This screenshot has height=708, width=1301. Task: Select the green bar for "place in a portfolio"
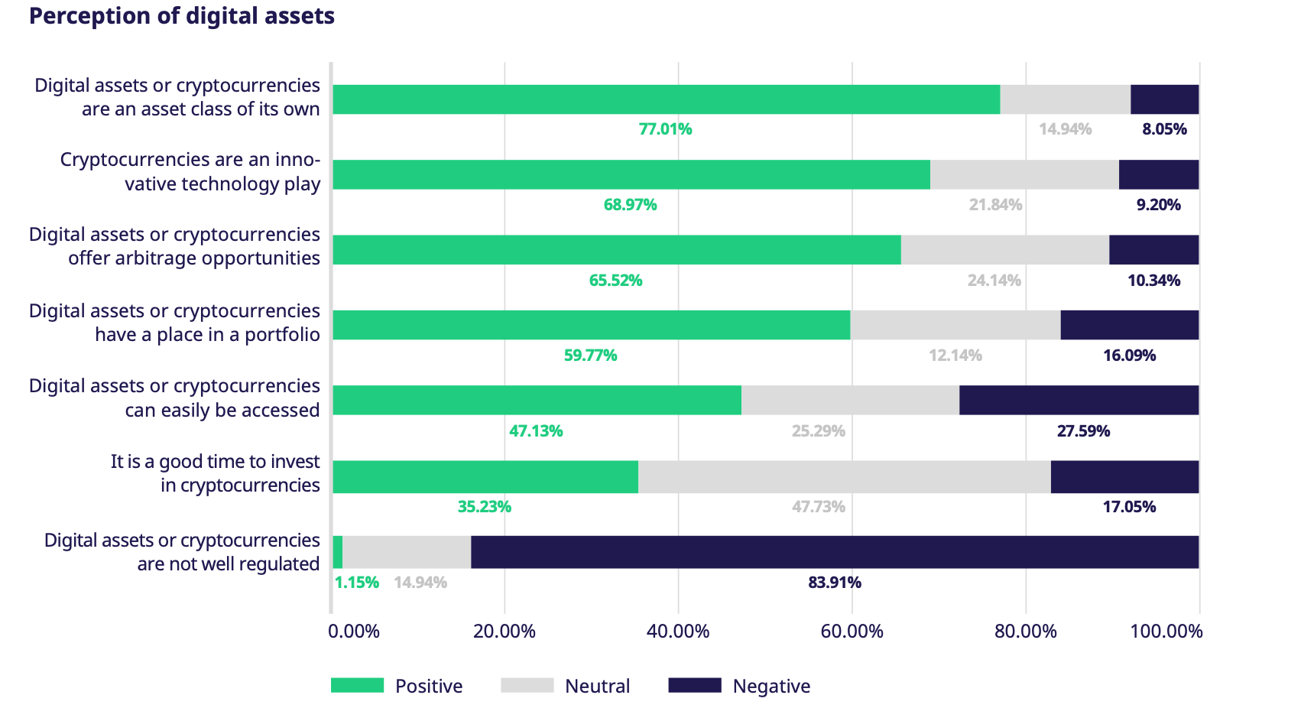tap(591, 325)
